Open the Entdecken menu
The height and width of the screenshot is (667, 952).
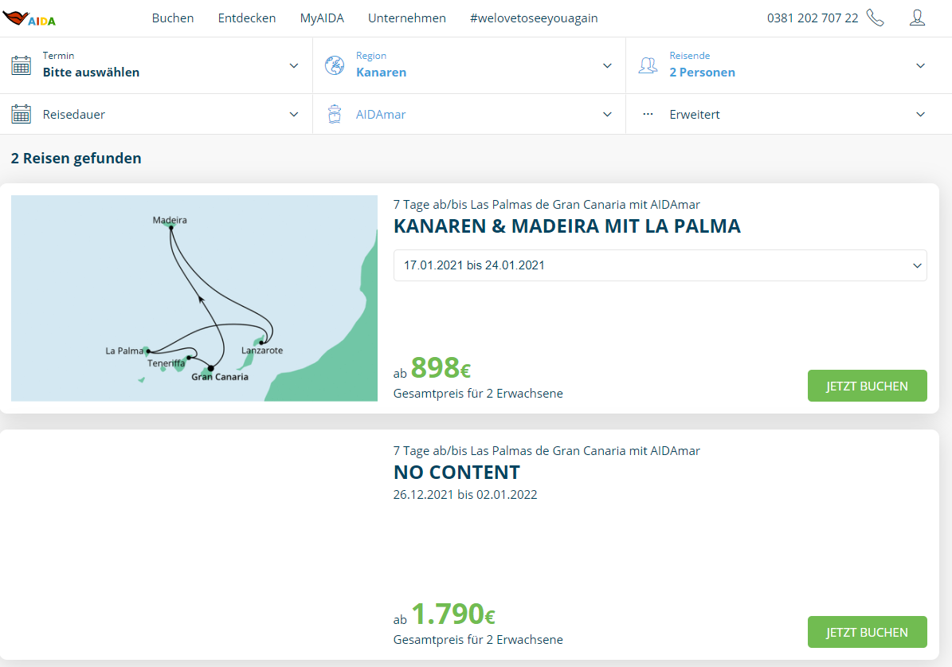coord(247,18)
